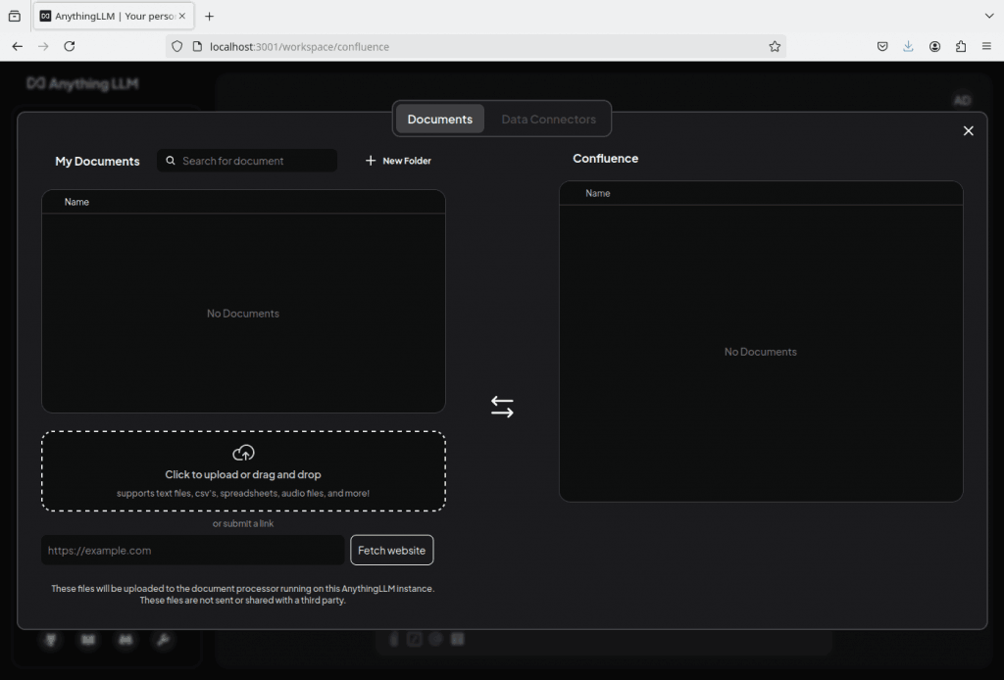Expand the list all tabs chevron

tap(989, 16)
